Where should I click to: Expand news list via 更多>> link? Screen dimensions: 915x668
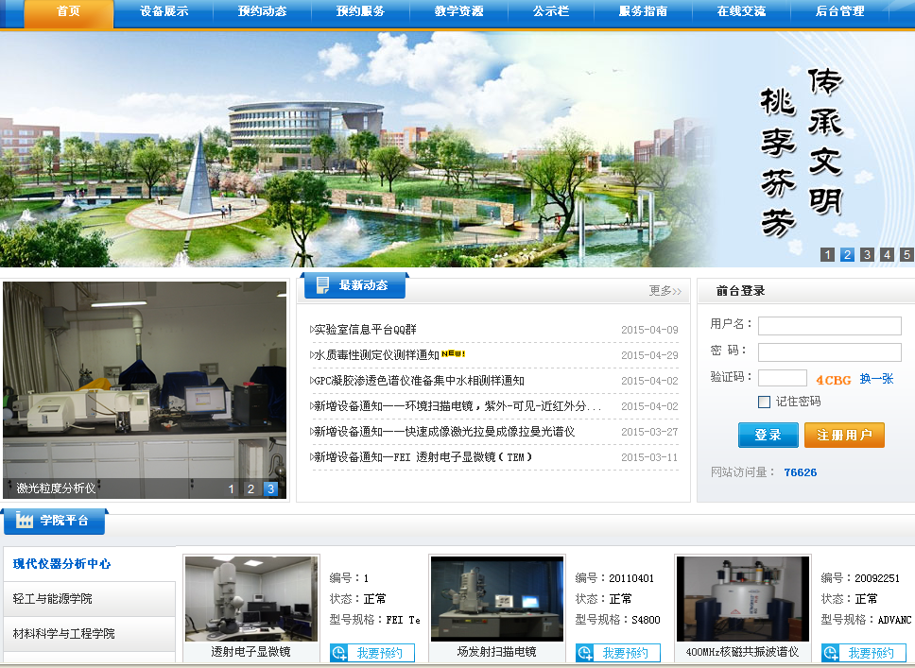coord(665,291)
